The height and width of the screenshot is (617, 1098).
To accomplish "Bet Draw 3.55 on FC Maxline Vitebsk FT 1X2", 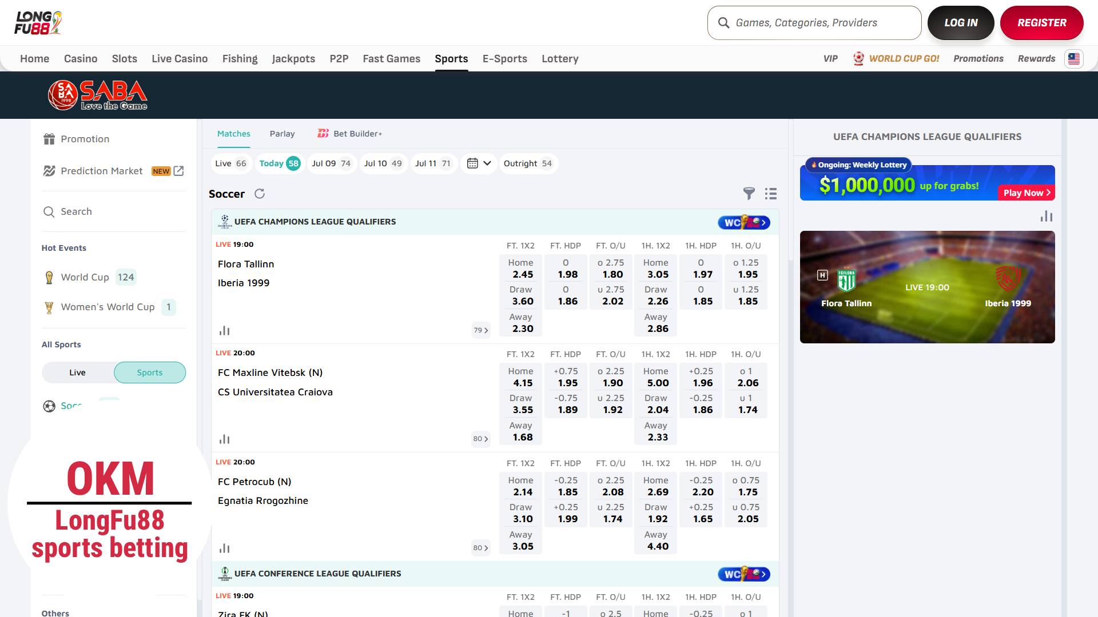I will pos(520,404).
